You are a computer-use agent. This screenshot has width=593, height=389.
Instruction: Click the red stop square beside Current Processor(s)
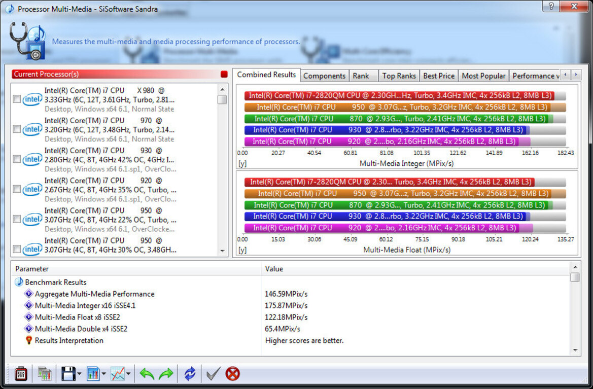224,74
